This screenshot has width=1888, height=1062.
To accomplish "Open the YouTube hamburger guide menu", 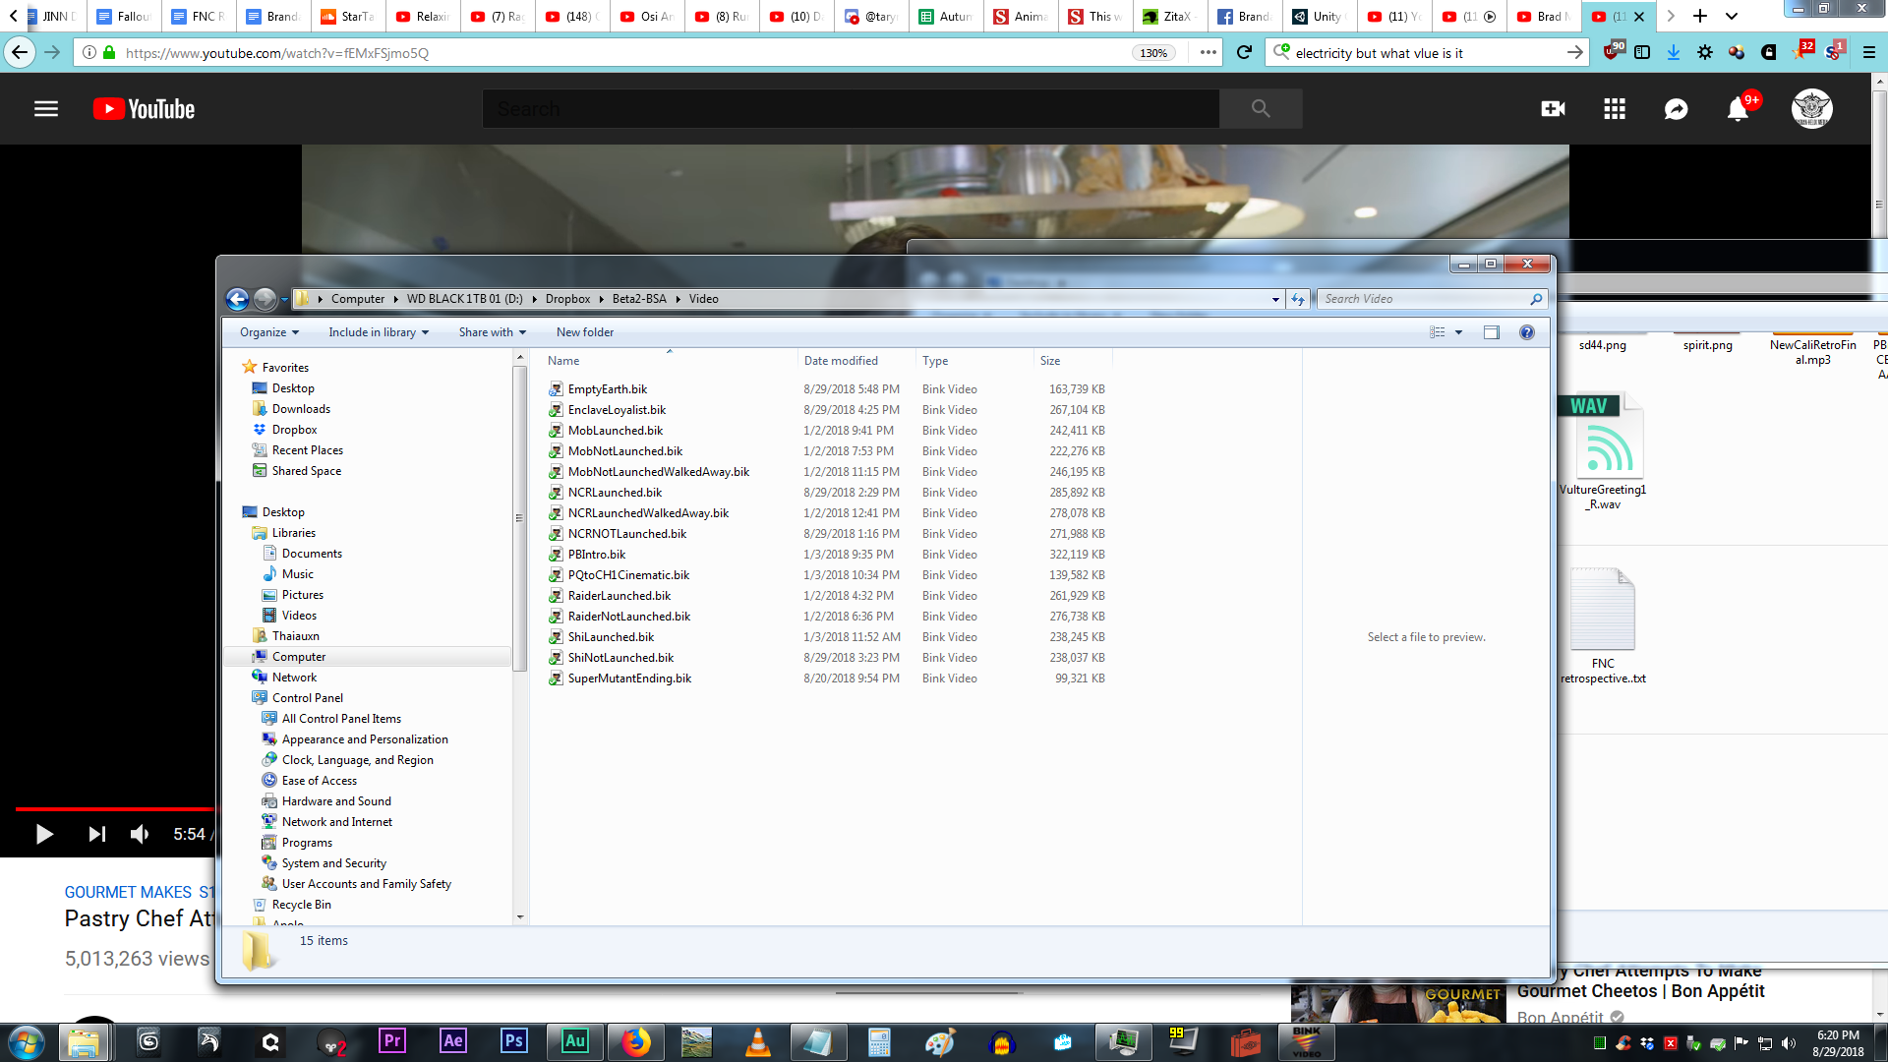I will (46, 109).
